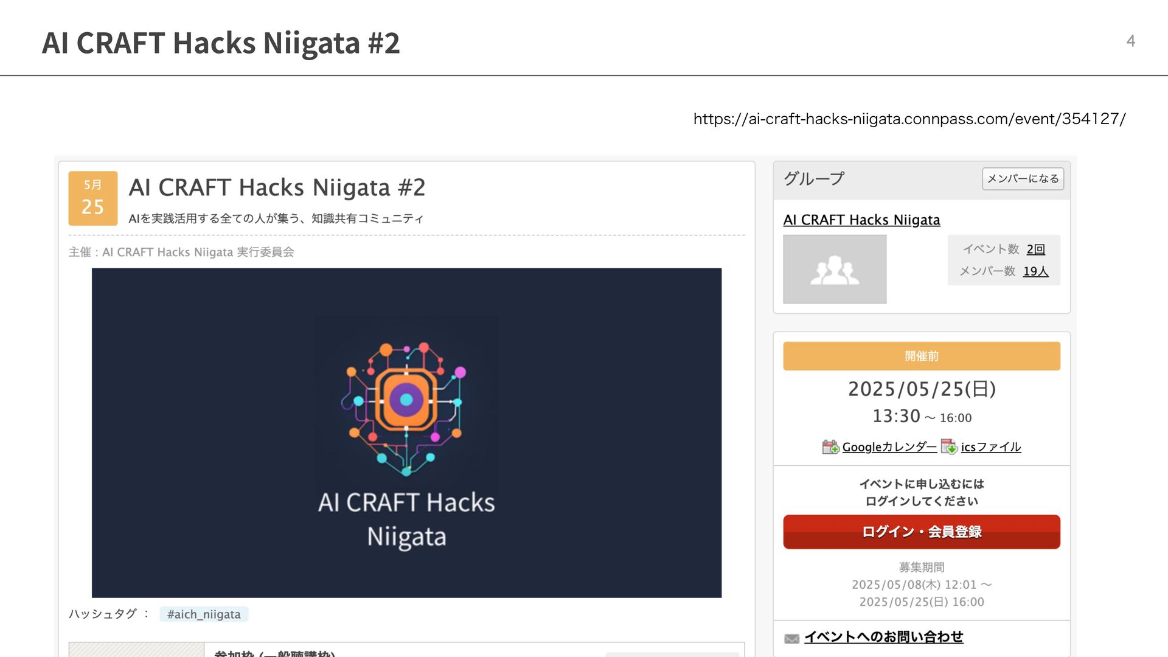Click the May 25 date badge
The image size is (1168, 657).
click(x=93, y=198)
